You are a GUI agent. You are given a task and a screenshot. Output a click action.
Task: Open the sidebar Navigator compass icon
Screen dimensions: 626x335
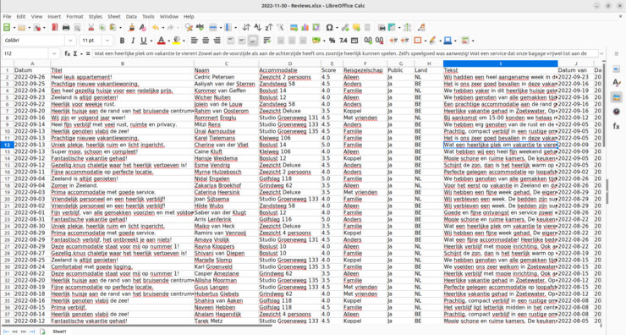pyautogui.click(x=617, y=112)
